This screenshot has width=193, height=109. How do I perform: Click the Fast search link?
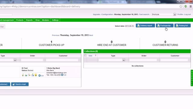144,15
